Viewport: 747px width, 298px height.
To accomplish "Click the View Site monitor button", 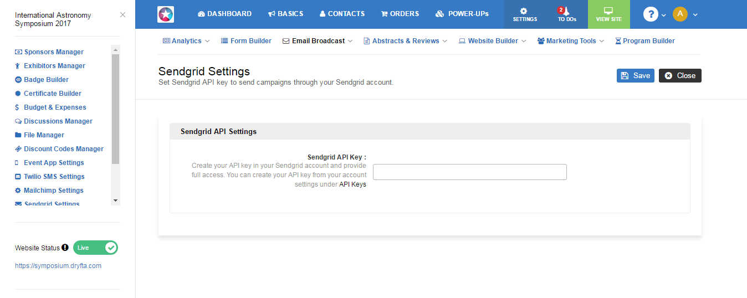I will (608, 14).
